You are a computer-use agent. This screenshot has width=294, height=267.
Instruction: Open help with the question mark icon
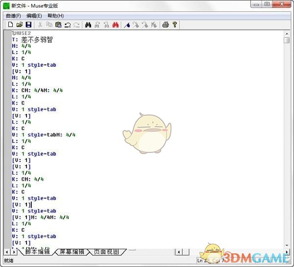pyautogui.click(x=175, y=25)
